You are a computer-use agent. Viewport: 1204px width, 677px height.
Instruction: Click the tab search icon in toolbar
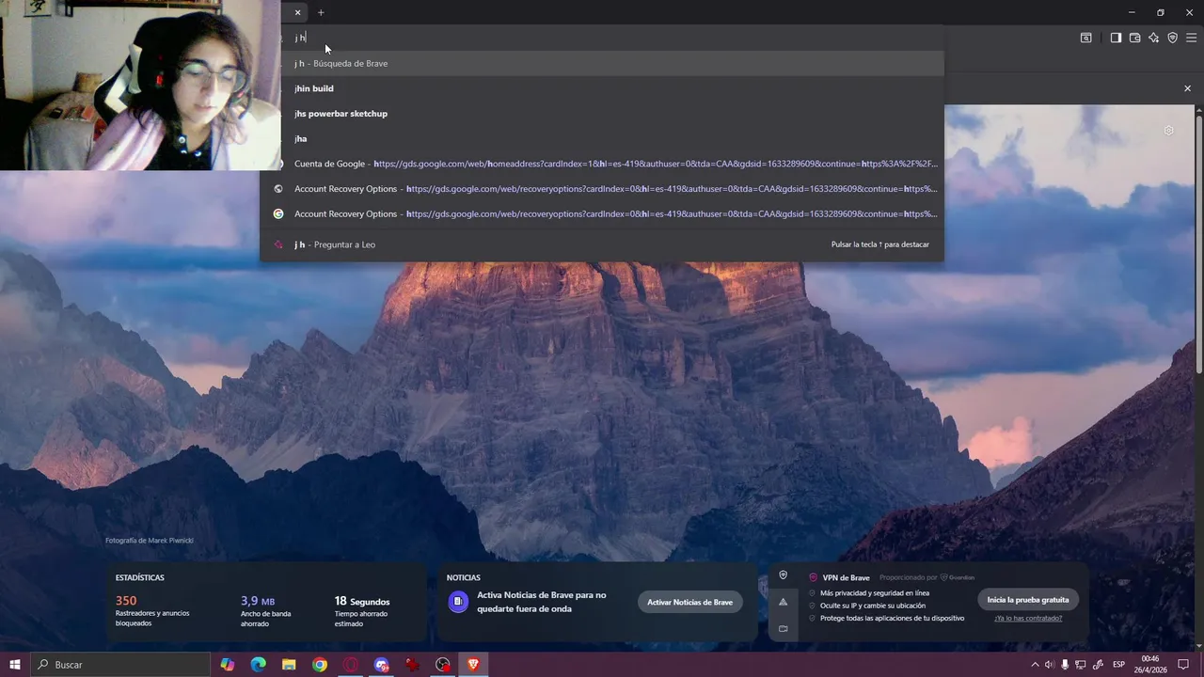[1085, 38]
